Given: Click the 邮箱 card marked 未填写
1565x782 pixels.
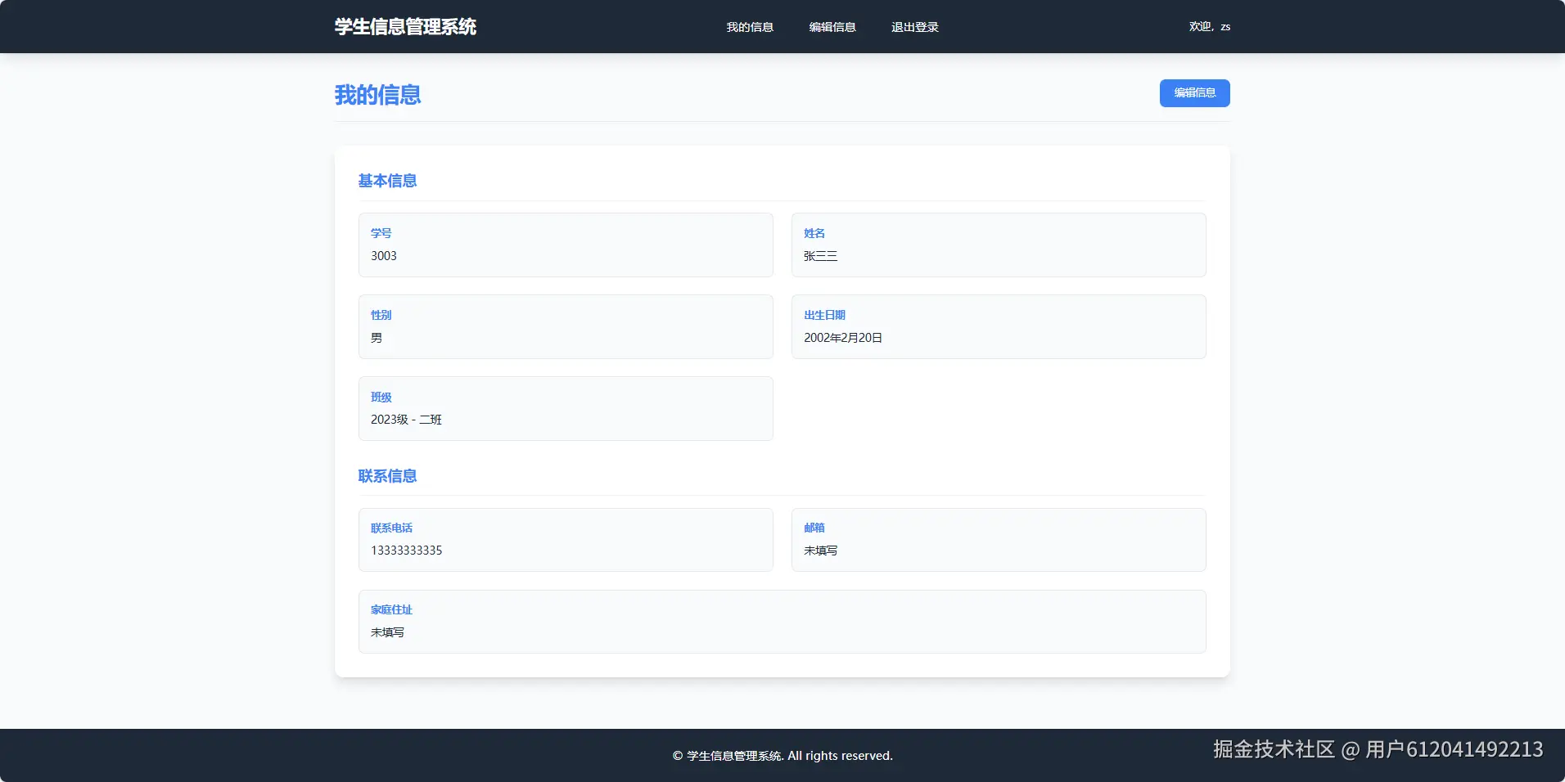Looking at the screenshot, I should [x=998, y=540].
